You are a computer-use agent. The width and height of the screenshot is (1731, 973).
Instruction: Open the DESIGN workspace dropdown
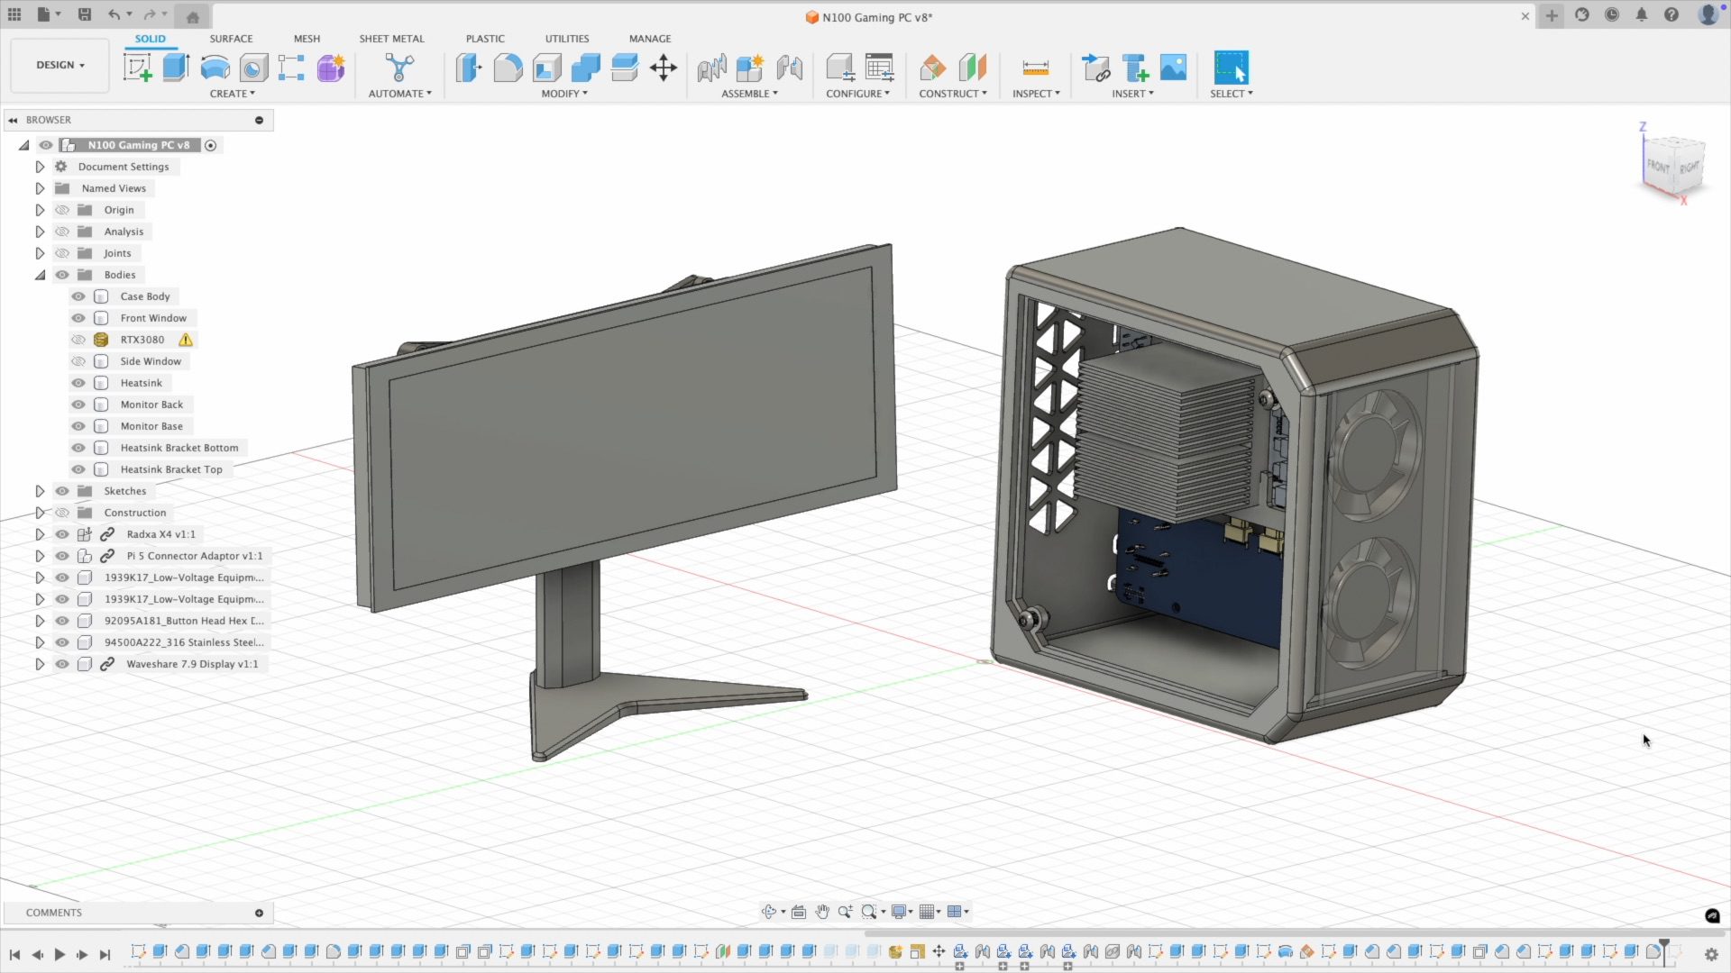click(x=60, y=65)
